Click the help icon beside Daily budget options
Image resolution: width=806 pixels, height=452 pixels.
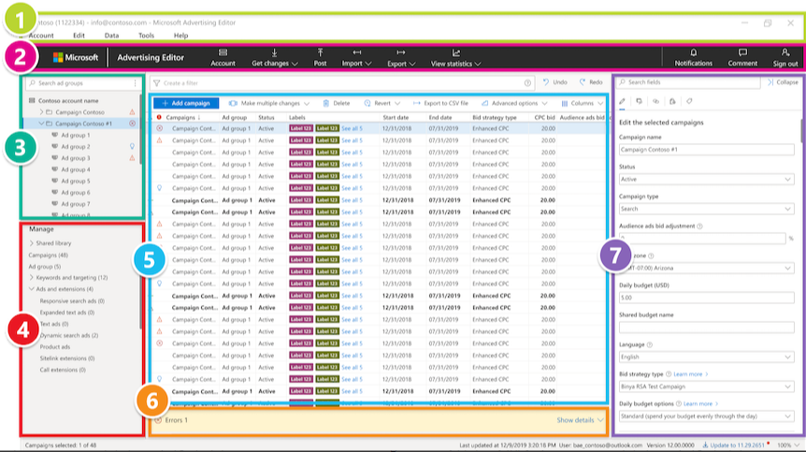click(679, 403)
